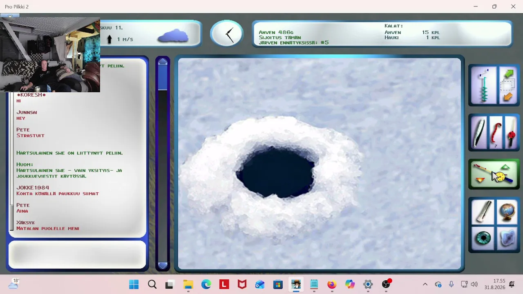Click the 'Kalat:' heading
The height and width of the screenshot is (294, 523).
pyautogui.click(x=393, y=26)
